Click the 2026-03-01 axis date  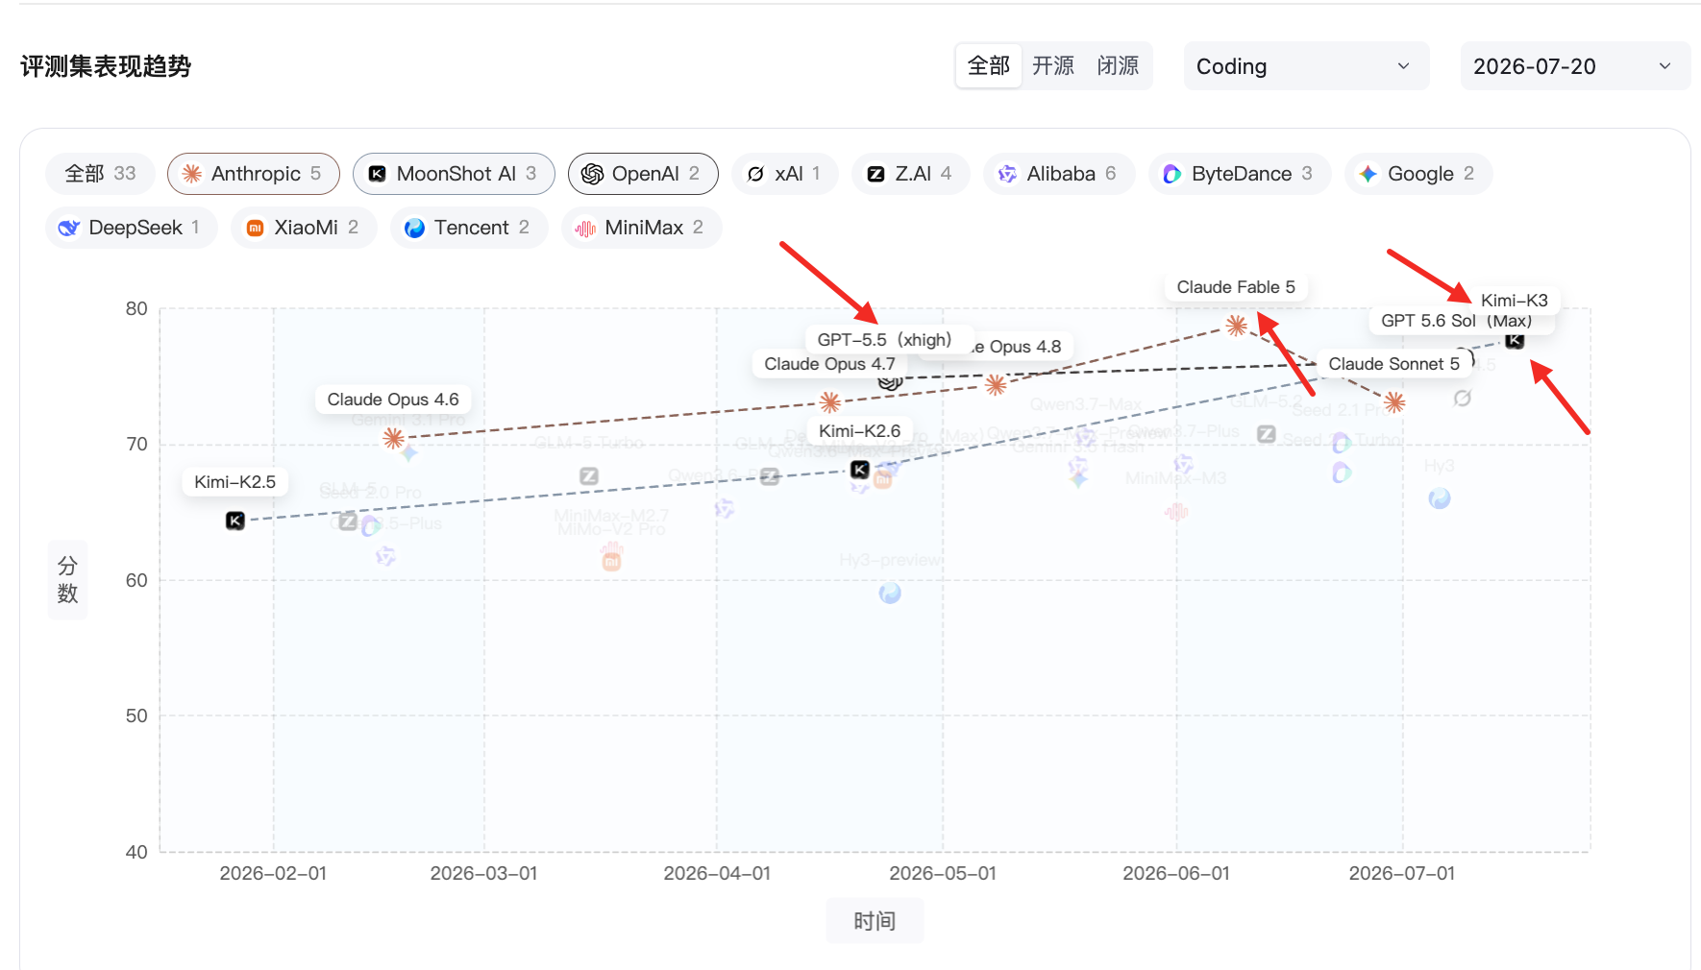tap(483, 873)
